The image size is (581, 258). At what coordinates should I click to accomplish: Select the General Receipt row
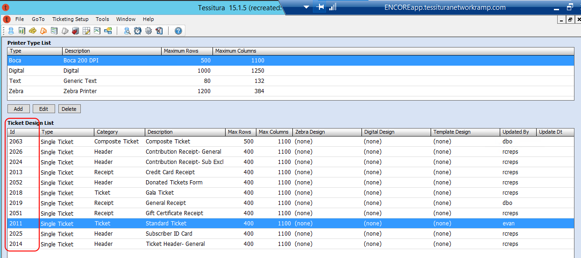click(290, 203)
